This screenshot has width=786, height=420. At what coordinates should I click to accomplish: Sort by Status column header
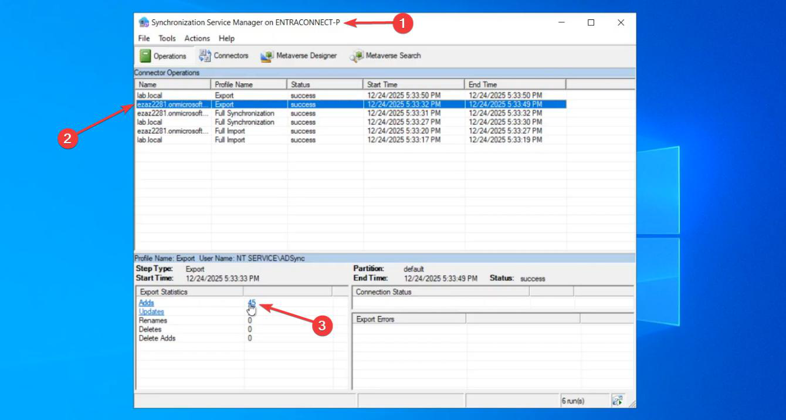[326, 84]
